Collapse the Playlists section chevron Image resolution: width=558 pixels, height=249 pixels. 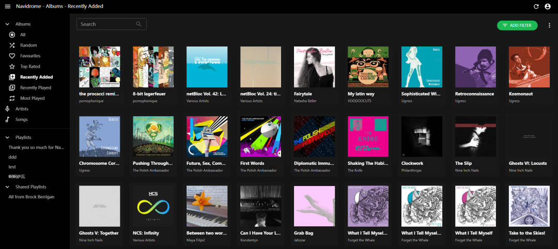tap(7, 137)
